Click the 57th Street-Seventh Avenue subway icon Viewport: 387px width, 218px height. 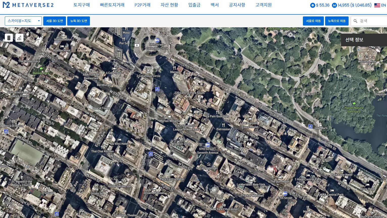coord(208,145)
